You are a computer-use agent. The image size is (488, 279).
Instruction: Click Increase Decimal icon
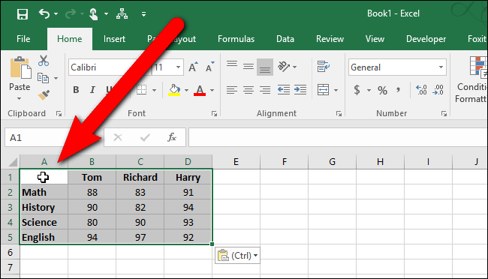pyautogui.click(x=421, y=90)
